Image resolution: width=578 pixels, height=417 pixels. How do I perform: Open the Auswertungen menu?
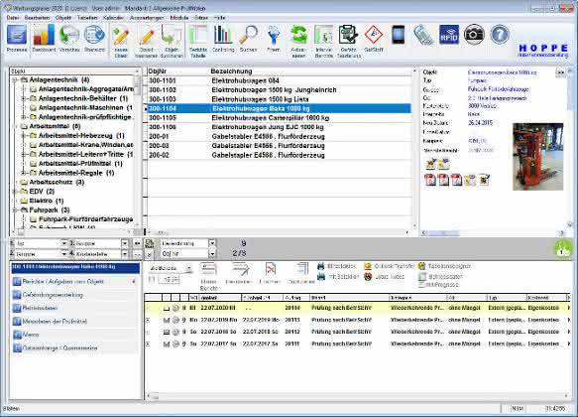(147, 17)
